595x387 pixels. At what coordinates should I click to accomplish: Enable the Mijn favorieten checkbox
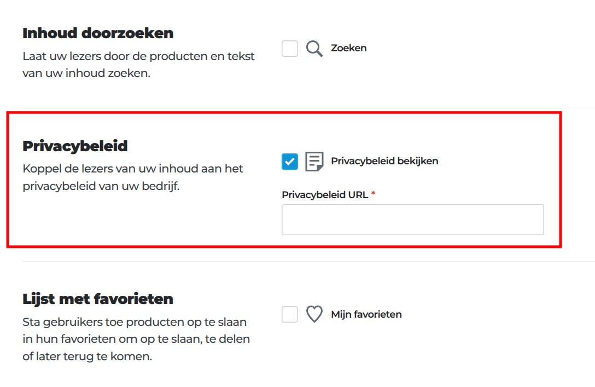click(x=289, y=314)
